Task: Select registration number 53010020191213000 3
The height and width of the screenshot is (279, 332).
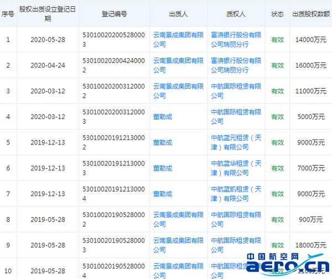Action: [x=113, y=168]
